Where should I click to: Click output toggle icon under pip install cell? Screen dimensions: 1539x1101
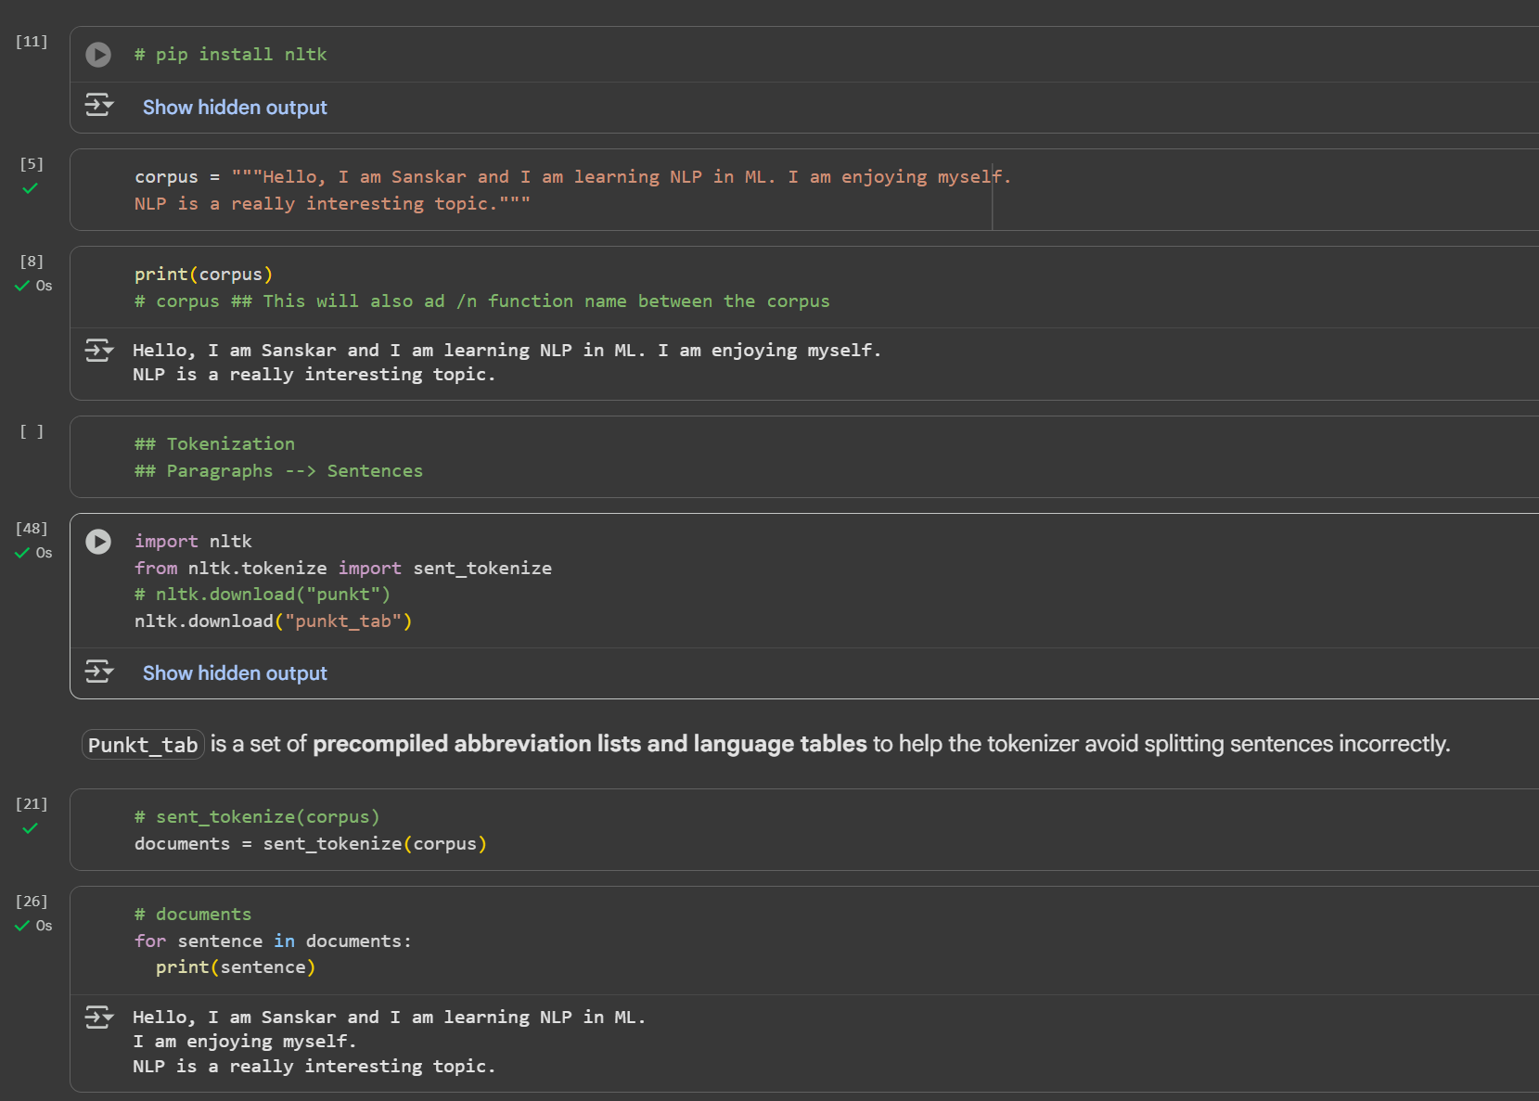tap(98, 105)
